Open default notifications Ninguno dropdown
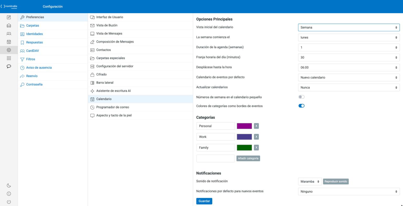This screenshot has width=403, height=206. (349, 191)
